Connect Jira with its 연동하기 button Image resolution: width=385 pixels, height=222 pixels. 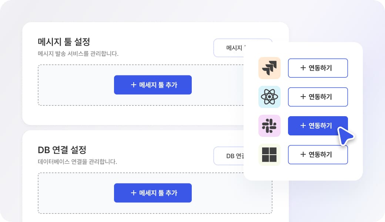click(x=318, y=68)
